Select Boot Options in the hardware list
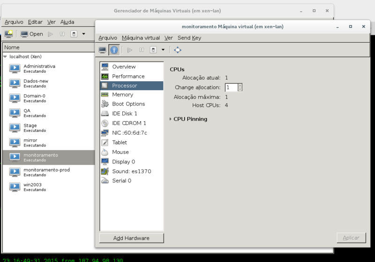This screenshot has width=375, height=262. pyautogui.click(x=132, y=104)
